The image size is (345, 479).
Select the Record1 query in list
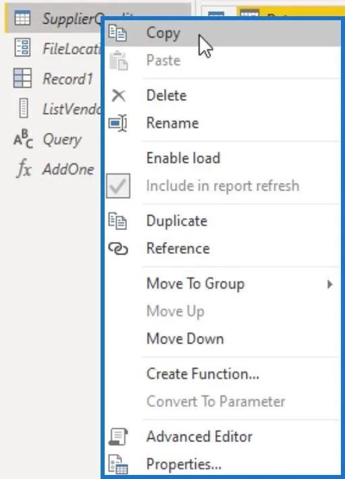tap(53, 78)
